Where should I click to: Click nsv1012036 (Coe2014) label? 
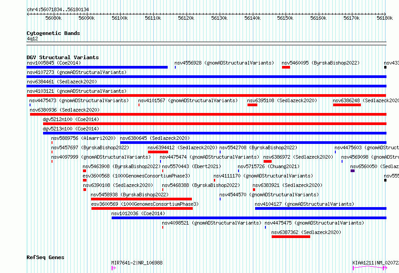(x=138, y=213)
